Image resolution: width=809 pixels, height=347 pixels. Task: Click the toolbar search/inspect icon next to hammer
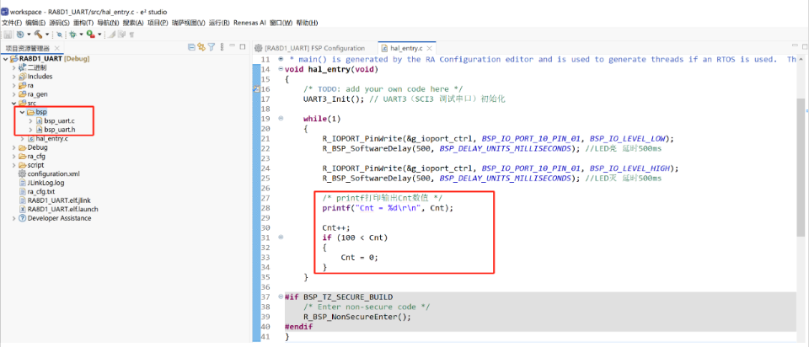tap(59, 35)
